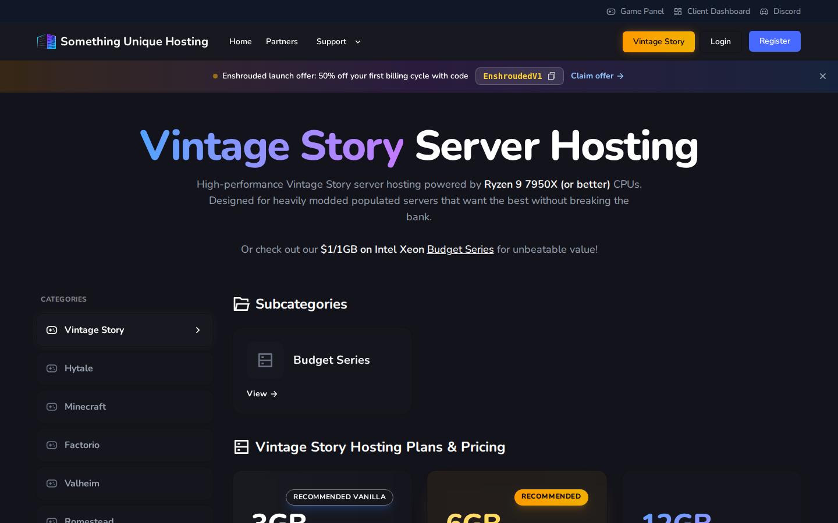Open the Game Panel link

pyautogui.click(x=635, y=12)
